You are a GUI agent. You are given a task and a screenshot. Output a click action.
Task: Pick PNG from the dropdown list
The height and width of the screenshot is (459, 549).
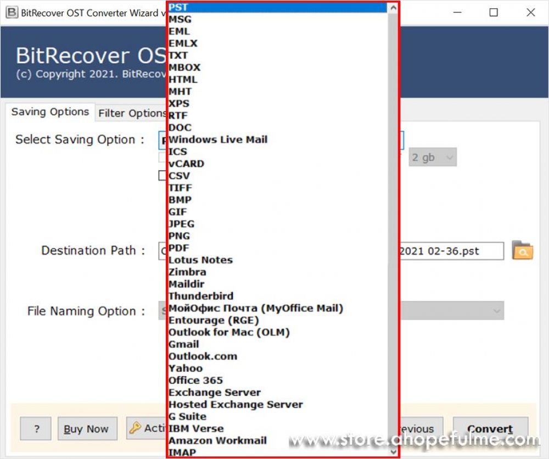coord(278,236)
